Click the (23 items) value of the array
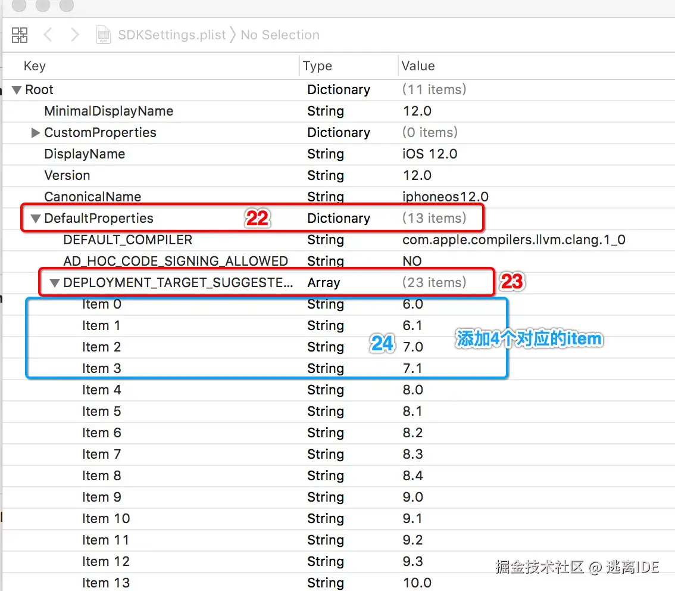Image resolution: width=675 pixels, height=591 pixels. tap(434, 283)
